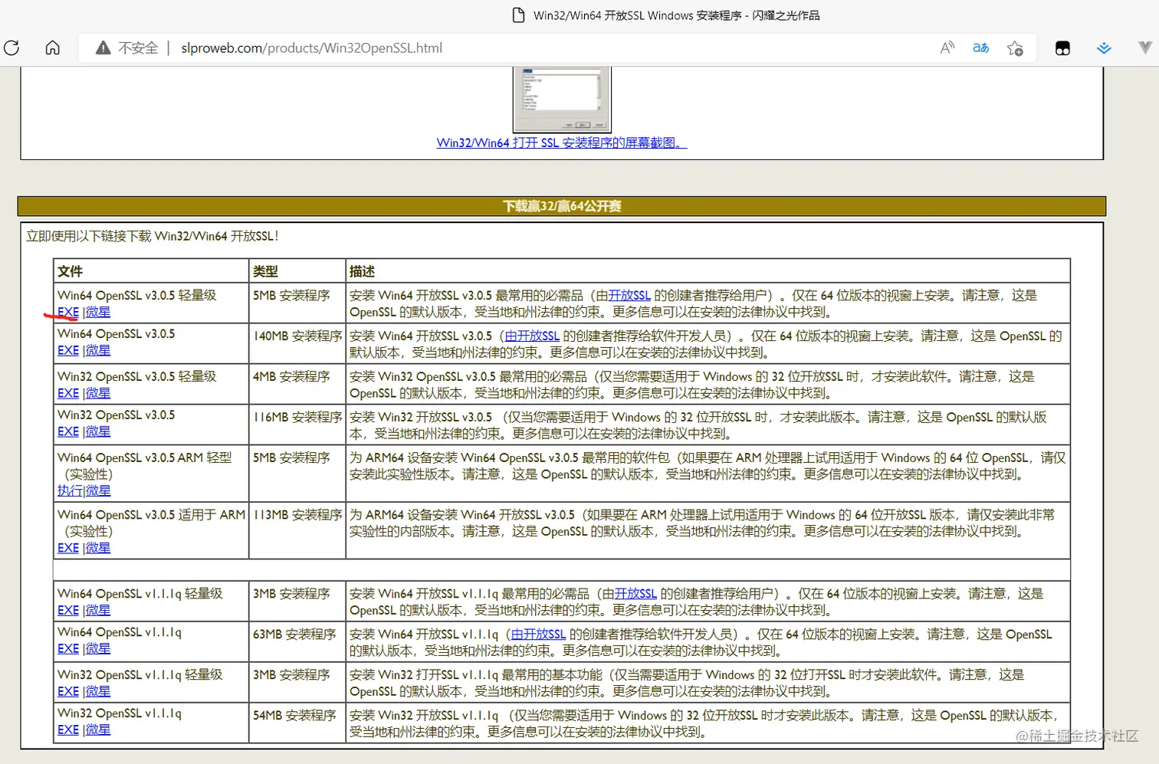Download the Win32 OpenSSL v1.1.1q 54MB 微星 file
This screenshot has width=1159, height=764.
point(97,730)
